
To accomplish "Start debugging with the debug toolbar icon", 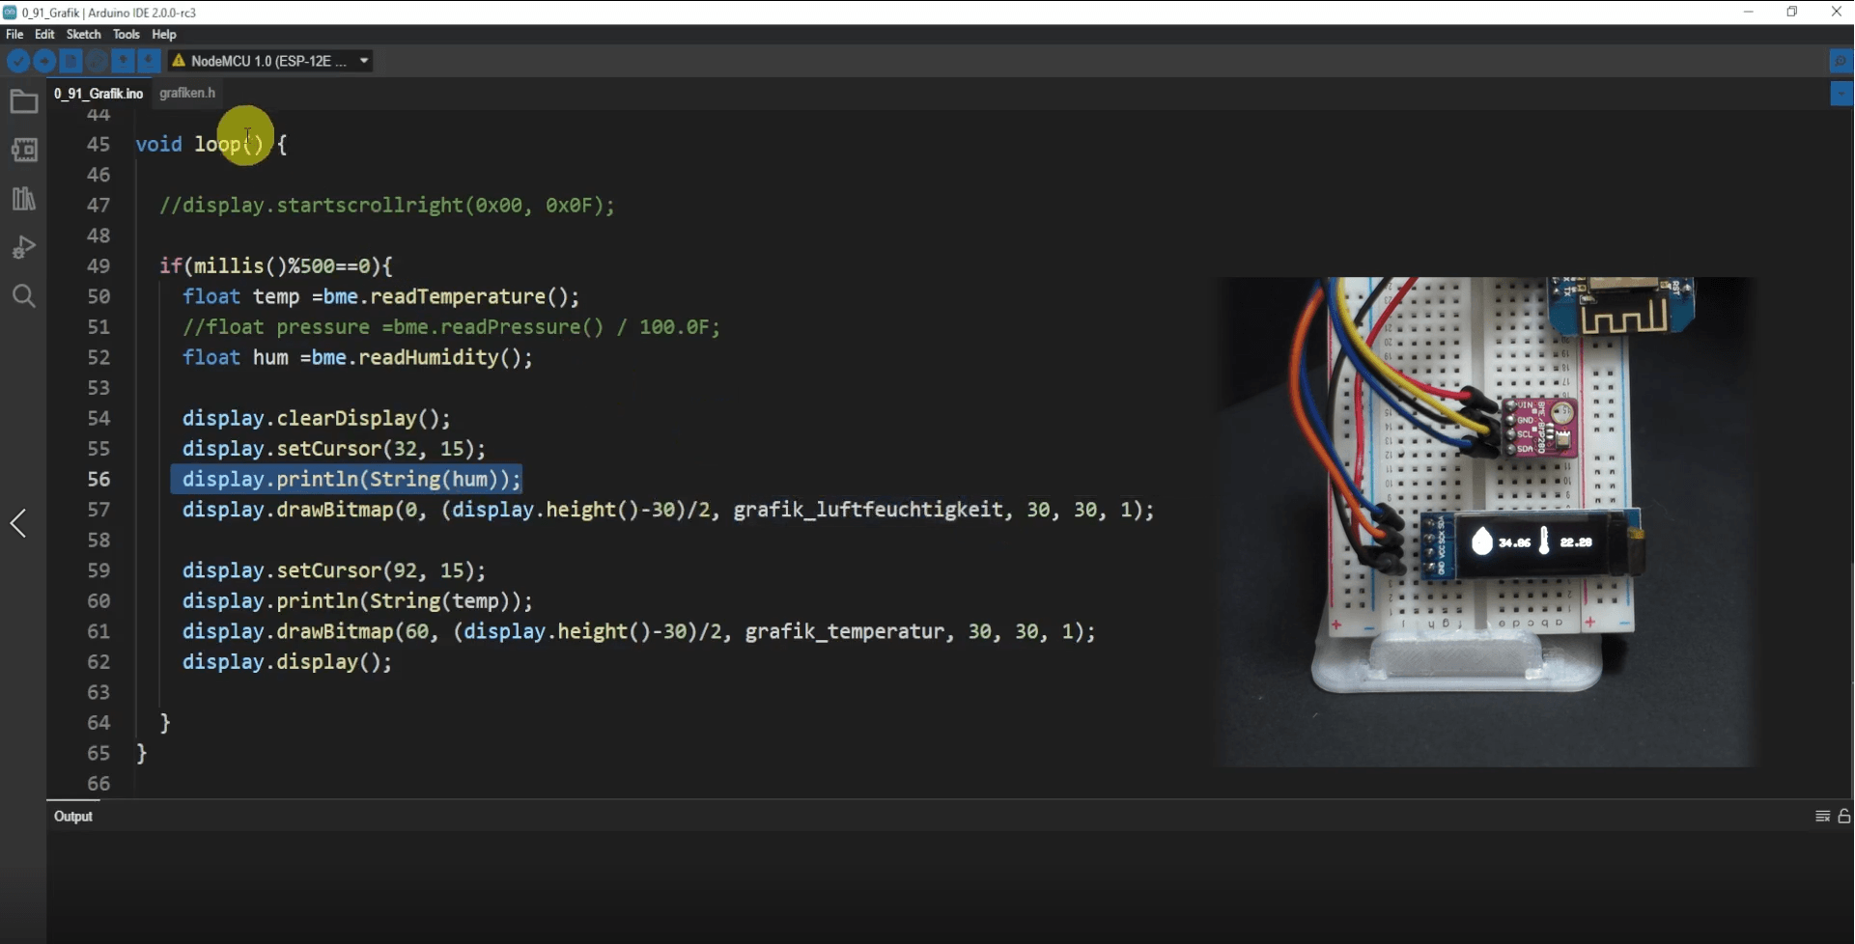I will point(97,61).
